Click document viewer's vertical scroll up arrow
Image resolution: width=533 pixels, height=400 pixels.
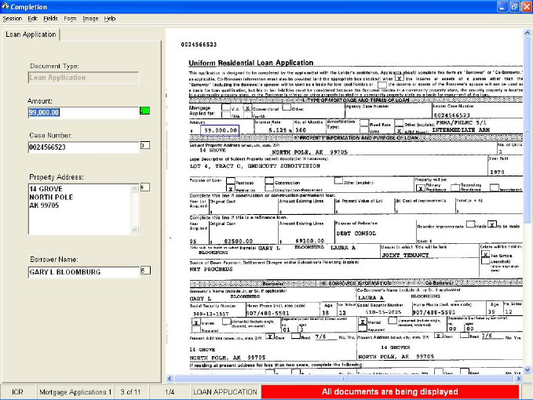coord(526,35)
